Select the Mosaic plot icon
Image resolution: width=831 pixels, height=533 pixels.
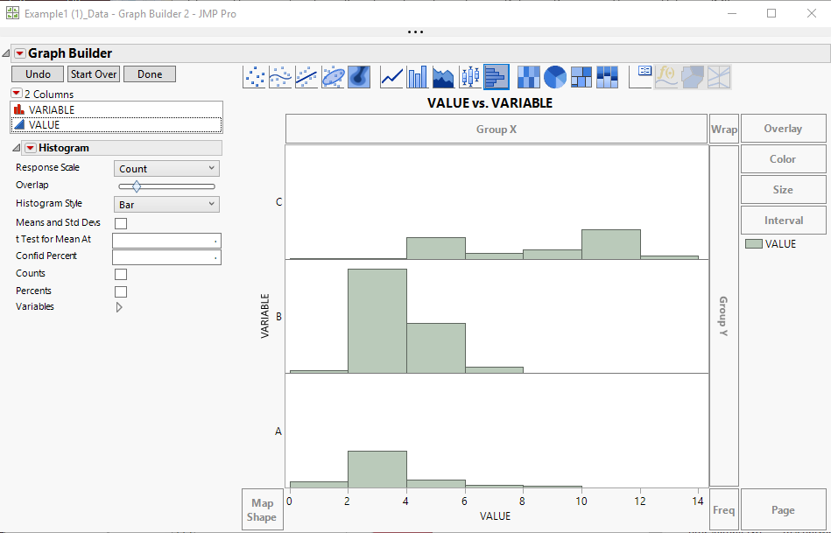(x=608, y=77)
